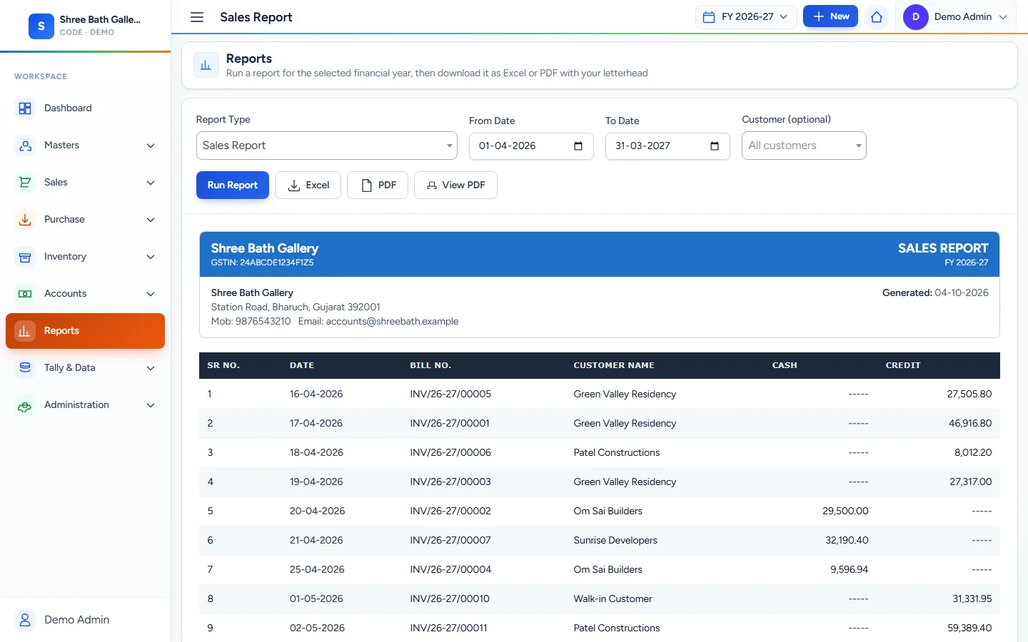Click the Dashboard grid icon
Image resolution: width=1028 pixels, height=642 pixels.
tap(25, 108)
